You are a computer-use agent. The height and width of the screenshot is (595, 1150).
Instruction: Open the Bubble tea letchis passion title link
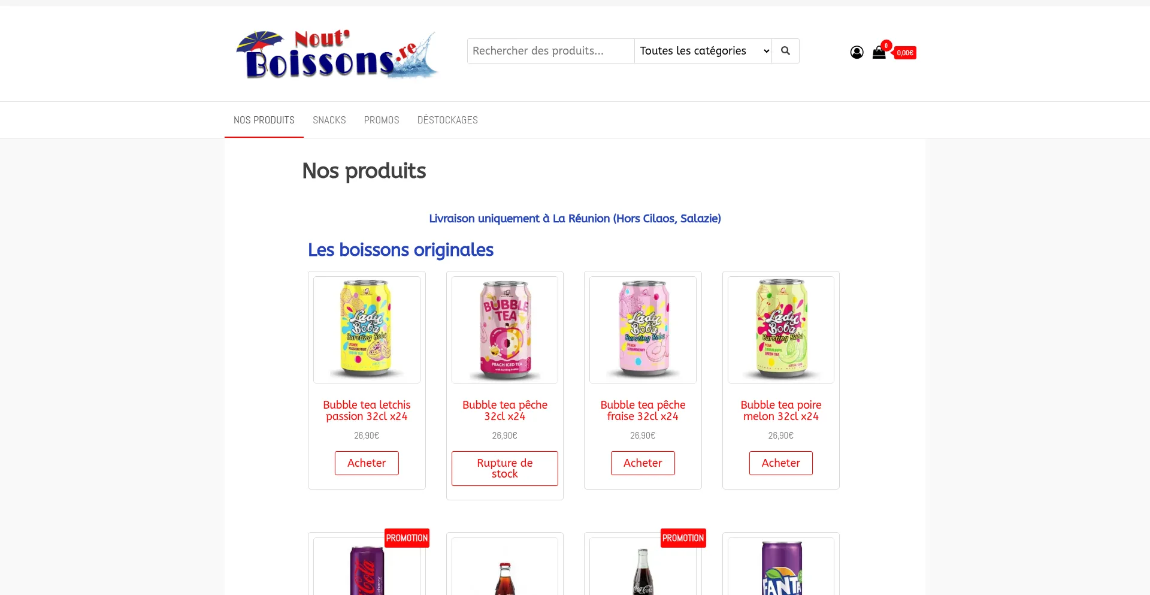[367, 410]
